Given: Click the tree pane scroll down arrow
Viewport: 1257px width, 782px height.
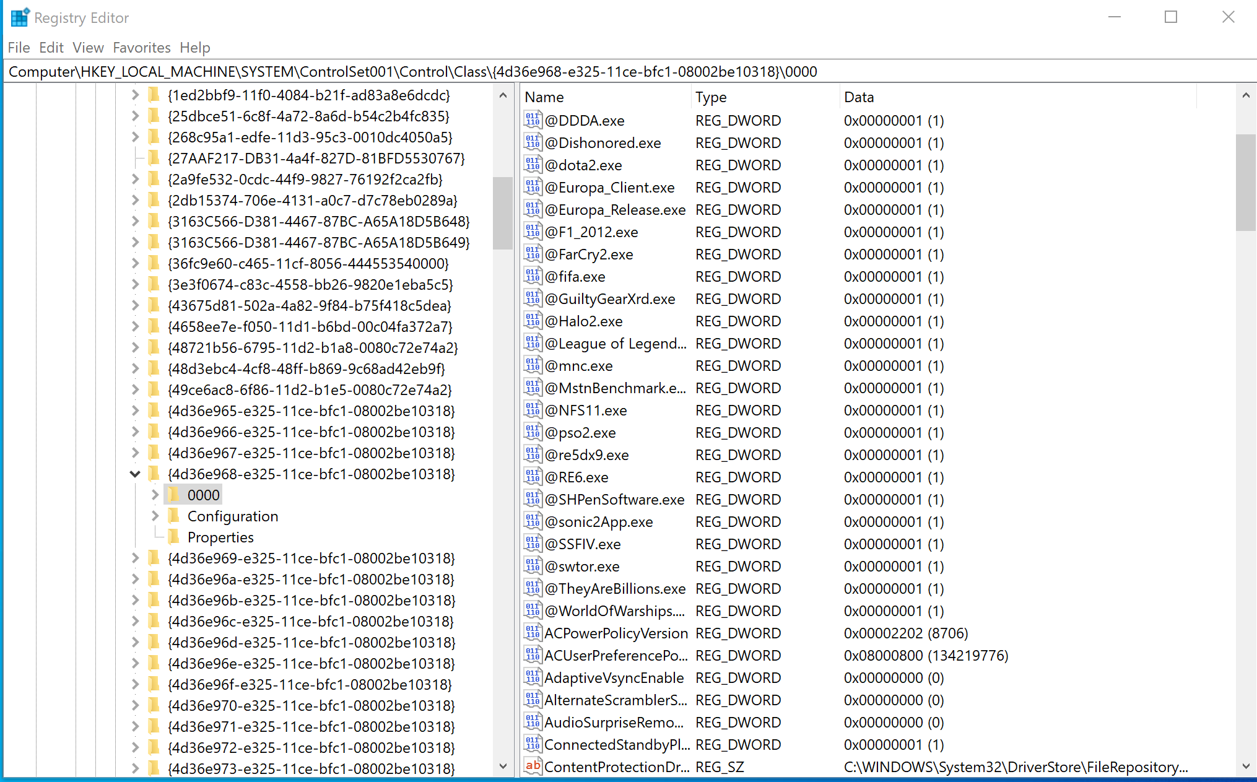Looking at the screenshot, I should point(503,767).
